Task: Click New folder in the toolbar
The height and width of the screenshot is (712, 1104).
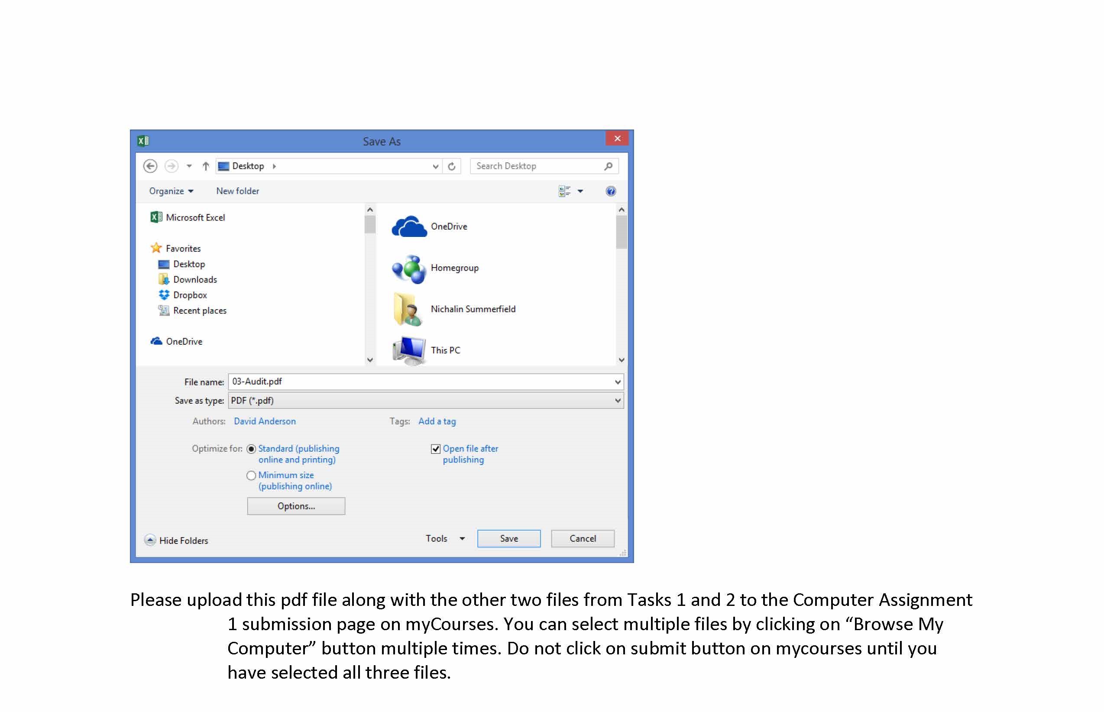Action: [237, 191]
